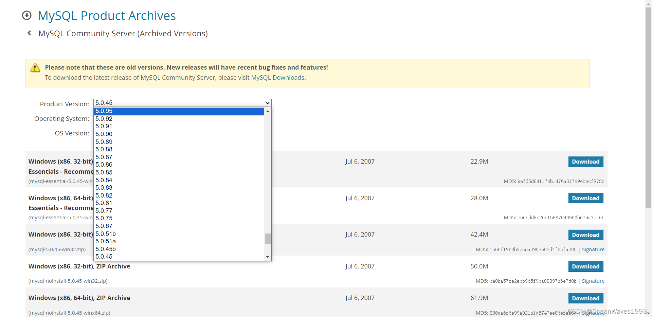Download the 28.0M Windows 64-bit Essentials installer
This screenshot has height=317, width=652.
[585, 198]
